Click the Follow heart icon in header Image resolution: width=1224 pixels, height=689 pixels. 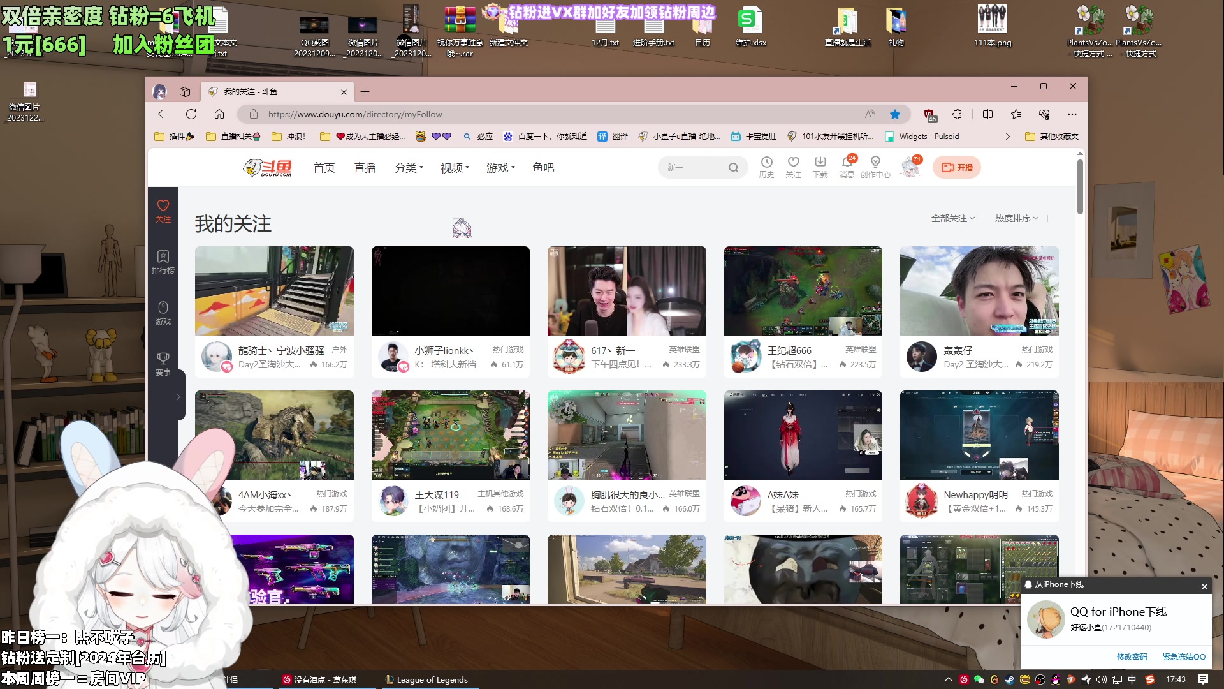pos(793,163)
